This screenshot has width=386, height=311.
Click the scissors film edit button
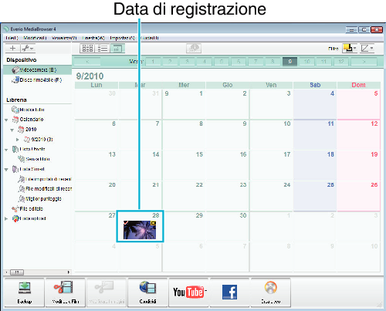[66, 292]
